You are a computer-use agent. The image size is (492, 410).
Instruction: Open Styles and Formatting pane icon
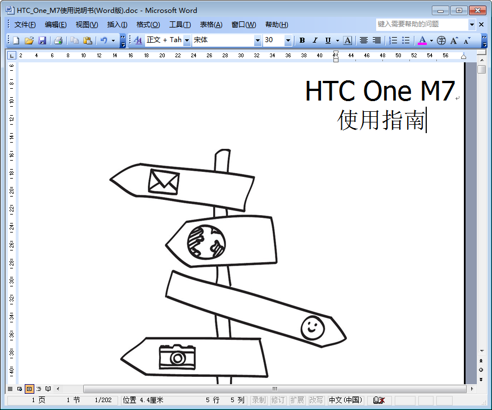pos(138,40)
